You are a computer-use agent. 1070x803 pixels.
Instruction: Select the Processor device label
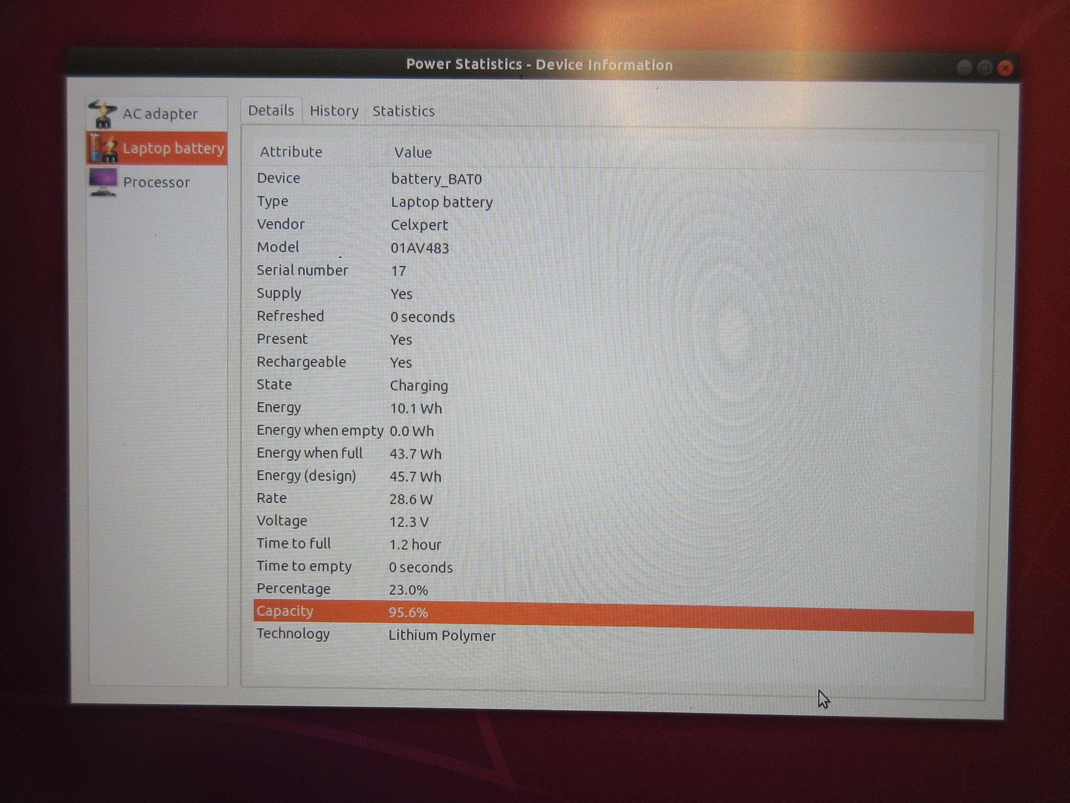(156, 182)
